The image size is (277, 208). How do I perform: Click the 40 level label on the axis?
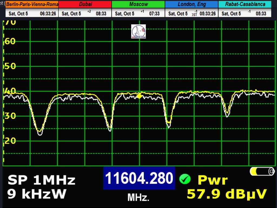click(10, 91)
